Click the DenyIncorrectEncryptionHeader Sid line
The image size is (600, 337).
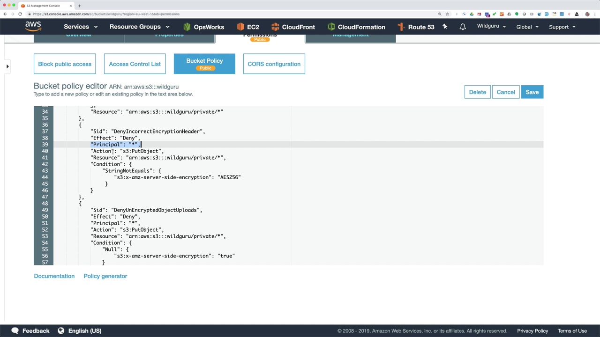(148, 132)
